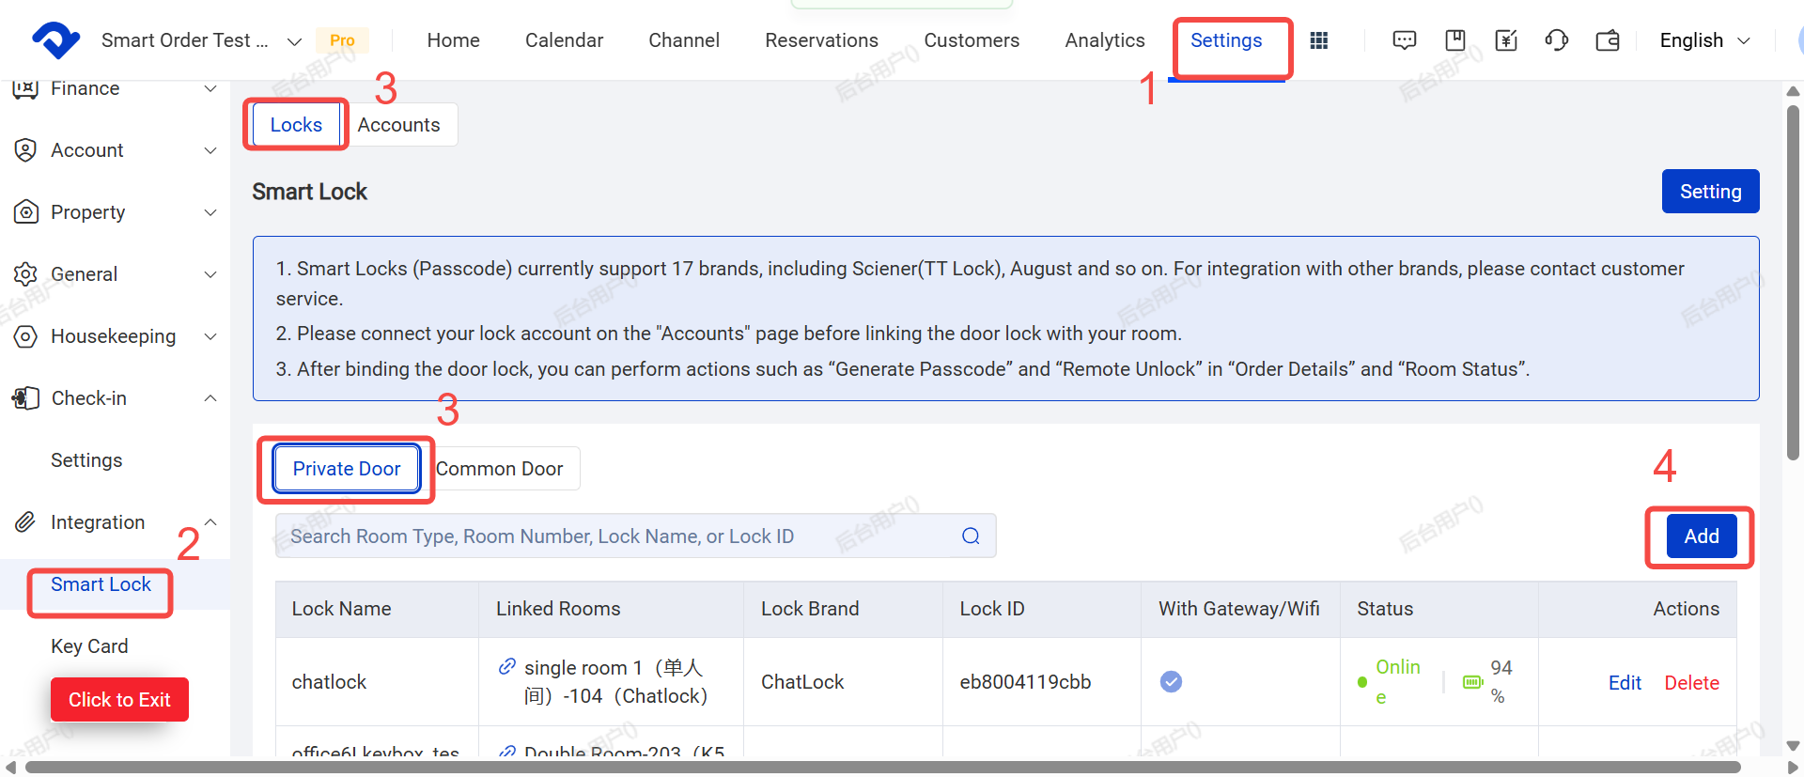
Task: Open the apps grid icon
Action: click(x=1319, y=40)
